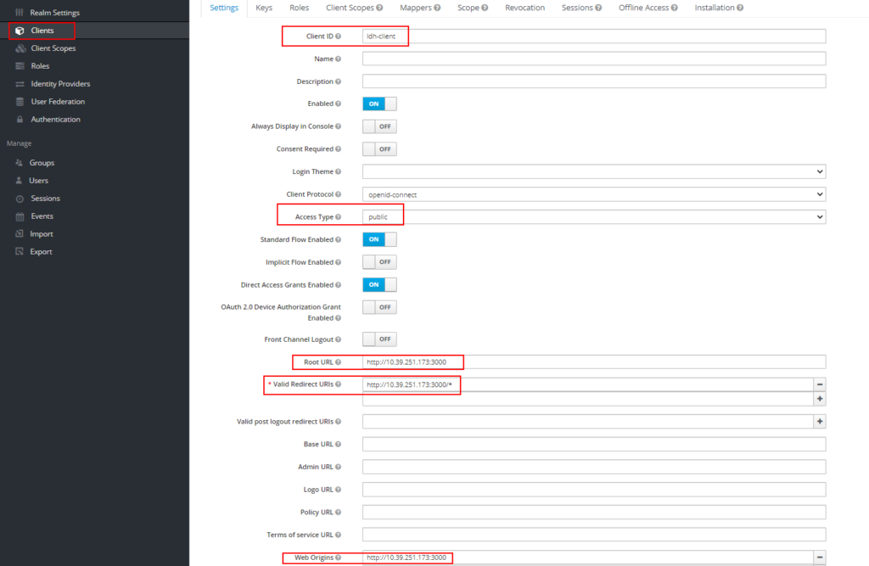Navigate to the Export section
The height and width of the screenshot is (566, 869).
click(40, 251)
